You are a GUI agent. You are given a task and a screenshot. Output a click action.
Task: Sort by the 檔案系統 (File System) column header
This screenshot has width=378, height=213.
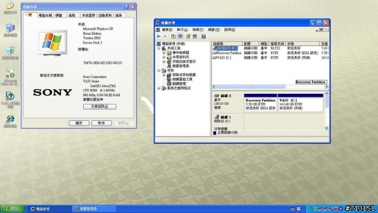tap(278, 44)
